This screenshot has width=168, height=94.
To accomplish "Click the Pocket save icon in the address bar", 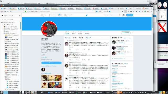I will pos(107,11).
